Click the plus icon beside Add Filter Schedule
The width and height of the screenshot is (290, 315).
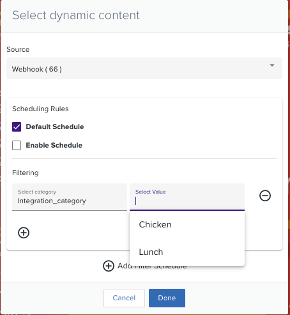click(x=109, y=266)
